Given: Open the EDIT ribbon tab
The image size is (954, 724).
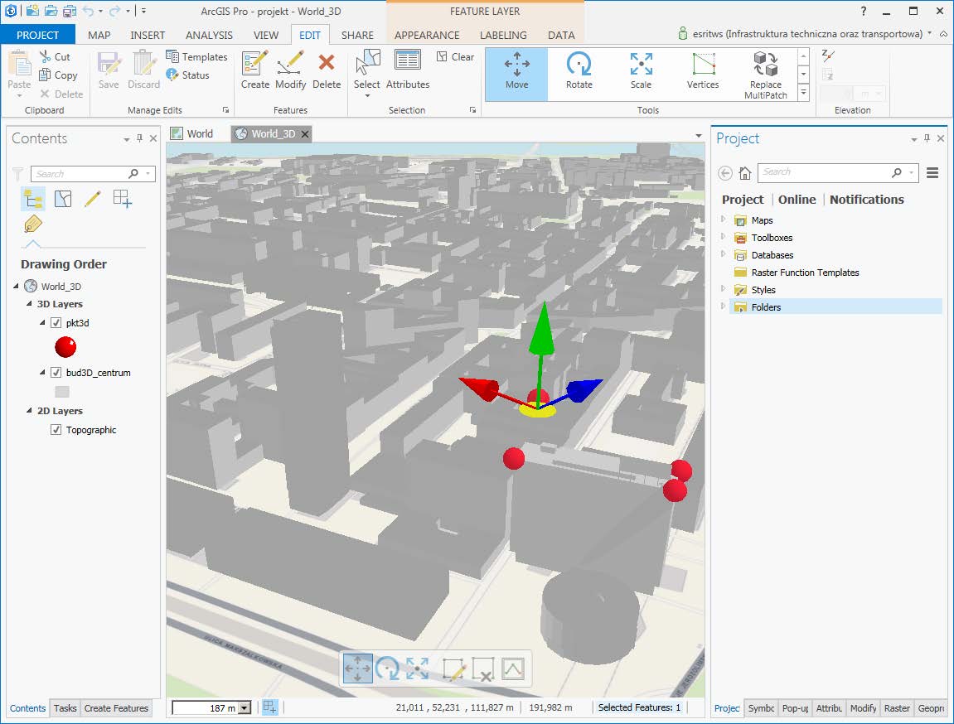Looking at the screenshot, I should tap(310, 36).
